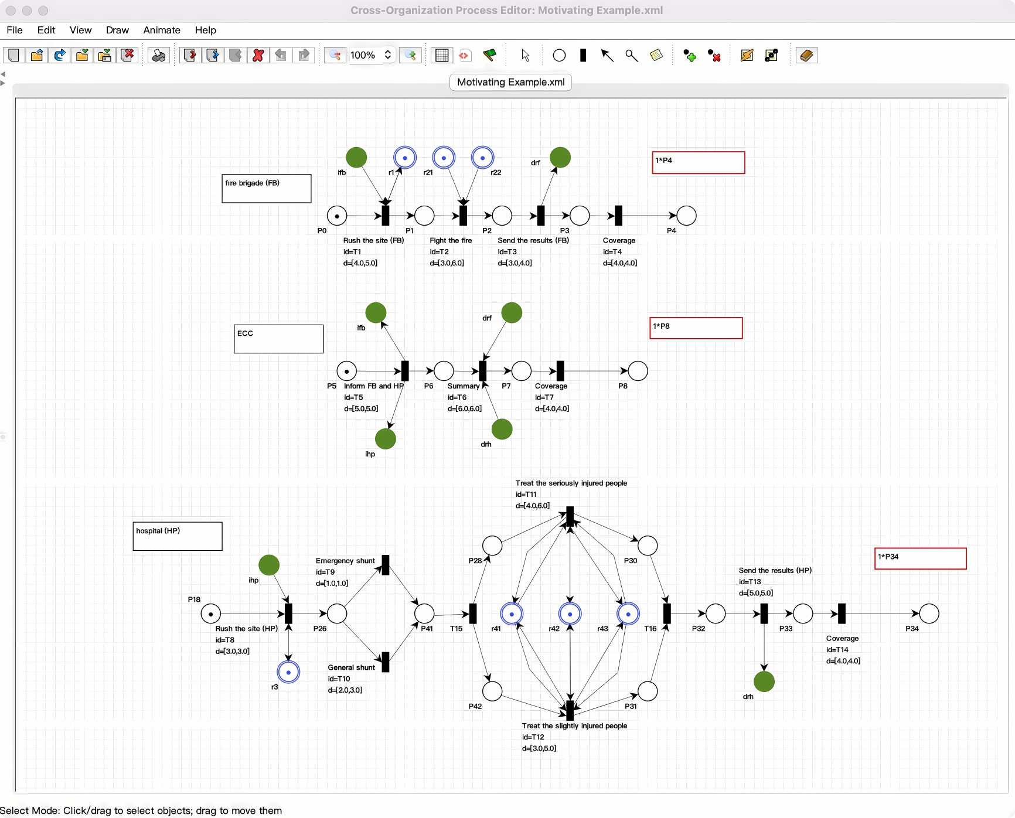1015x818 pixels.
Task: Click the blue r21 resource place
Action: click(x=444, y=158)
